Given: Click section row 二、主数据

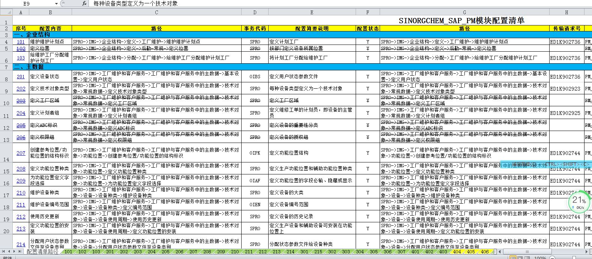Looking at the screenshot, I should click(302, 67).
